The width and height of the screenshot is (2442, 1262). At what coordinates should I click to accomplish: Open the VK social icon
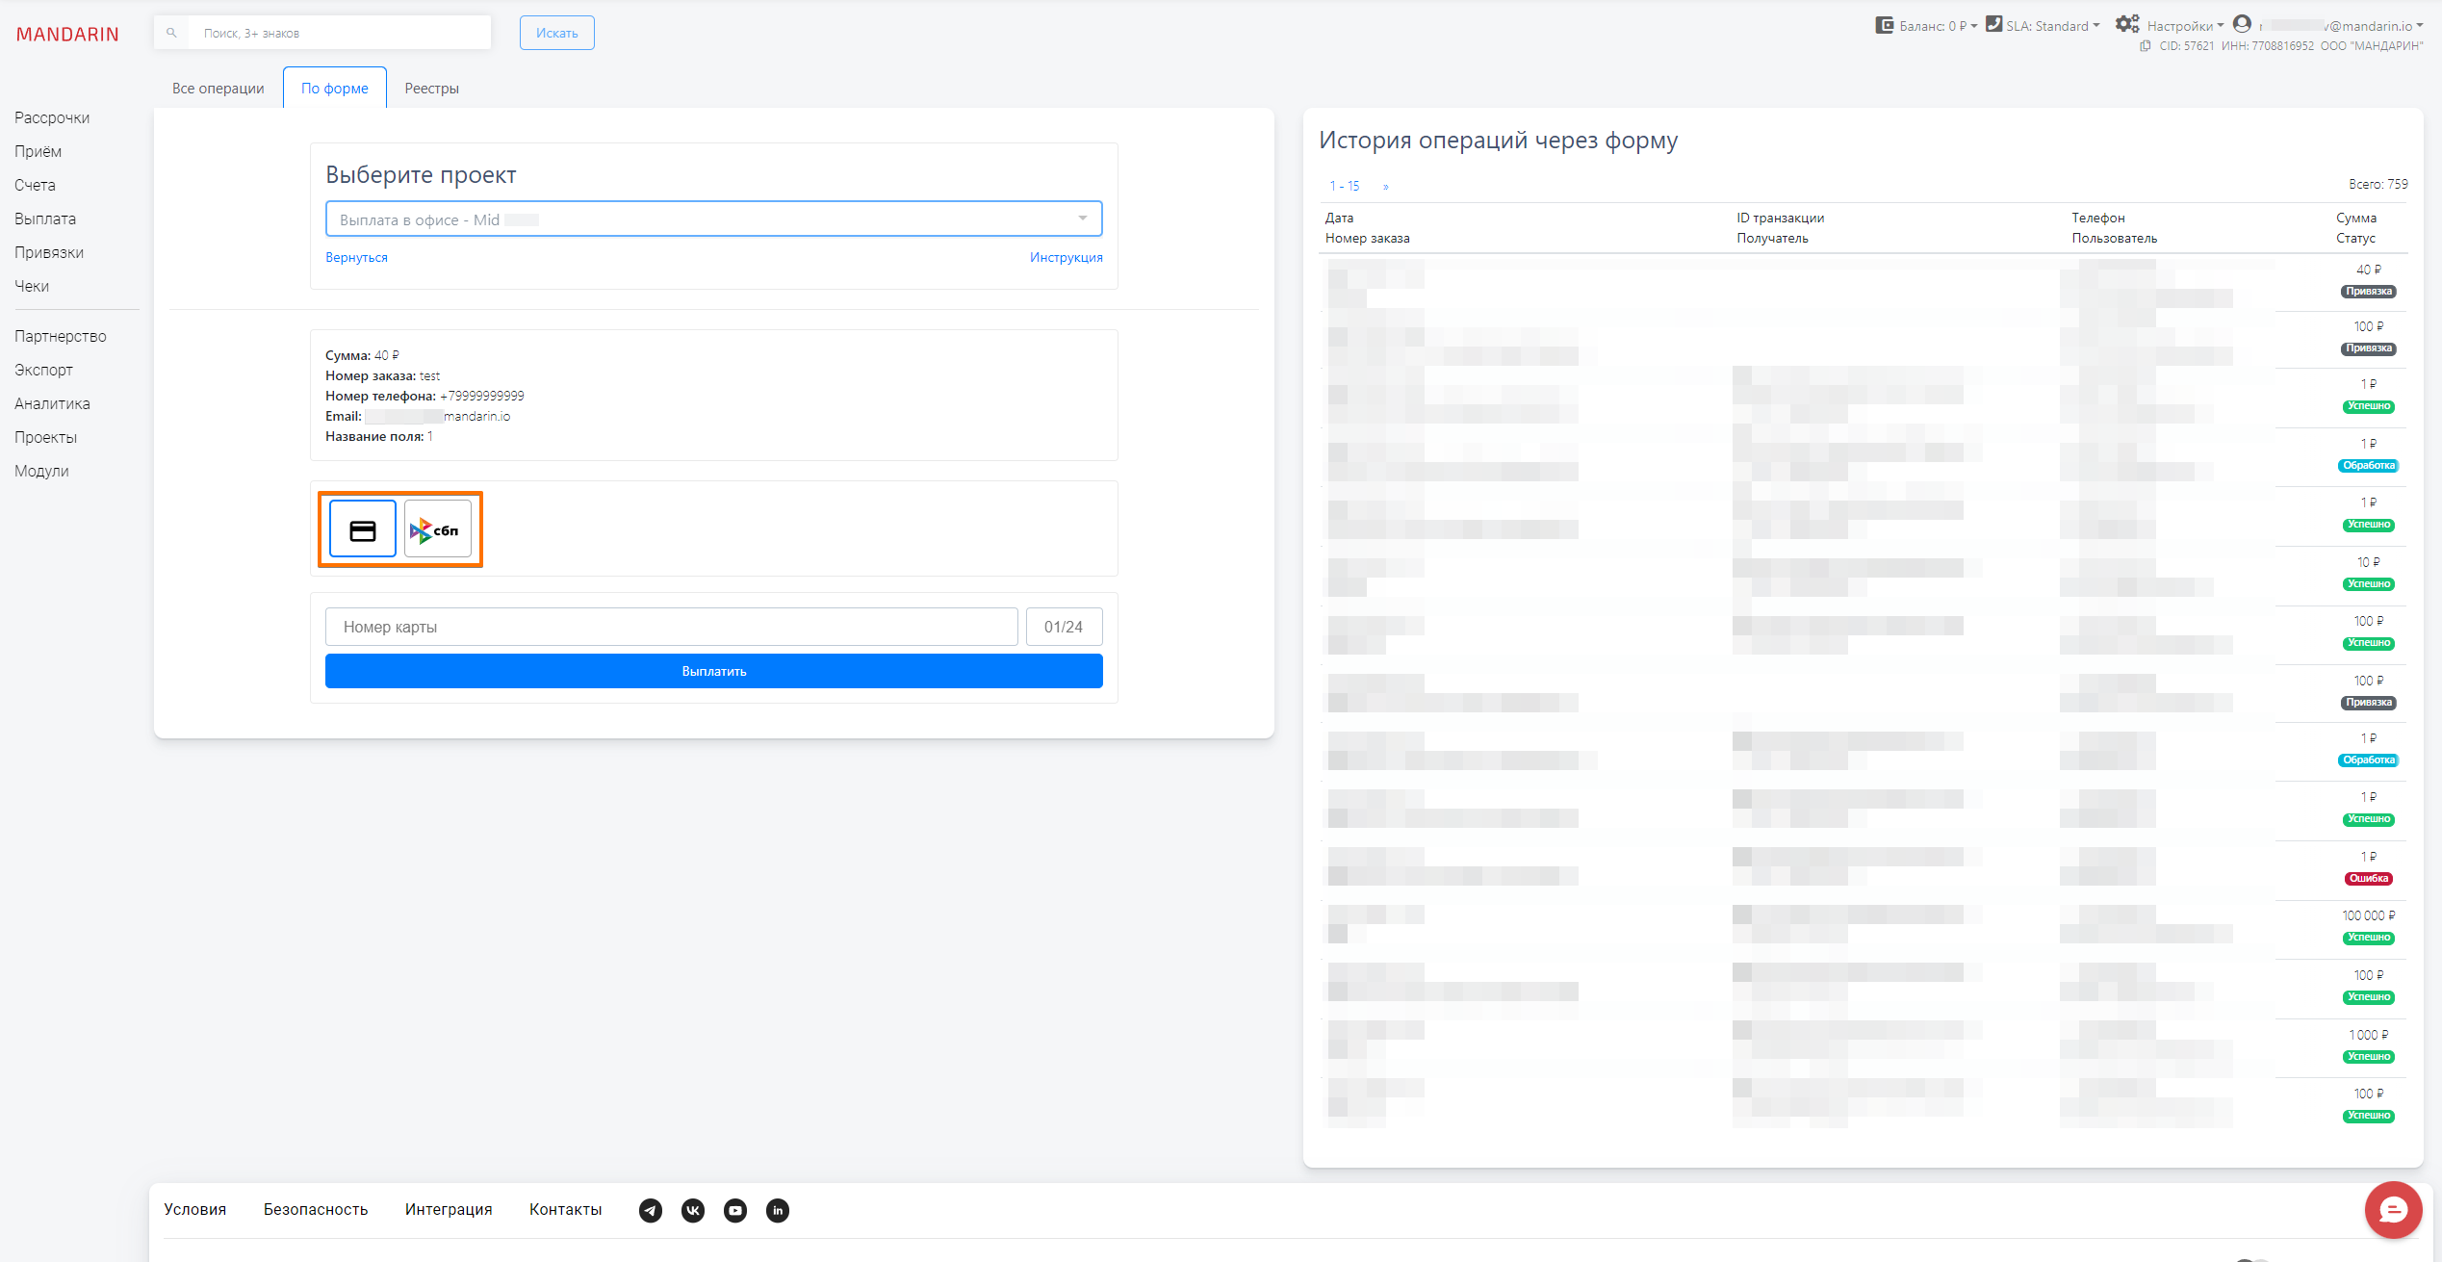coord(693,1210)
